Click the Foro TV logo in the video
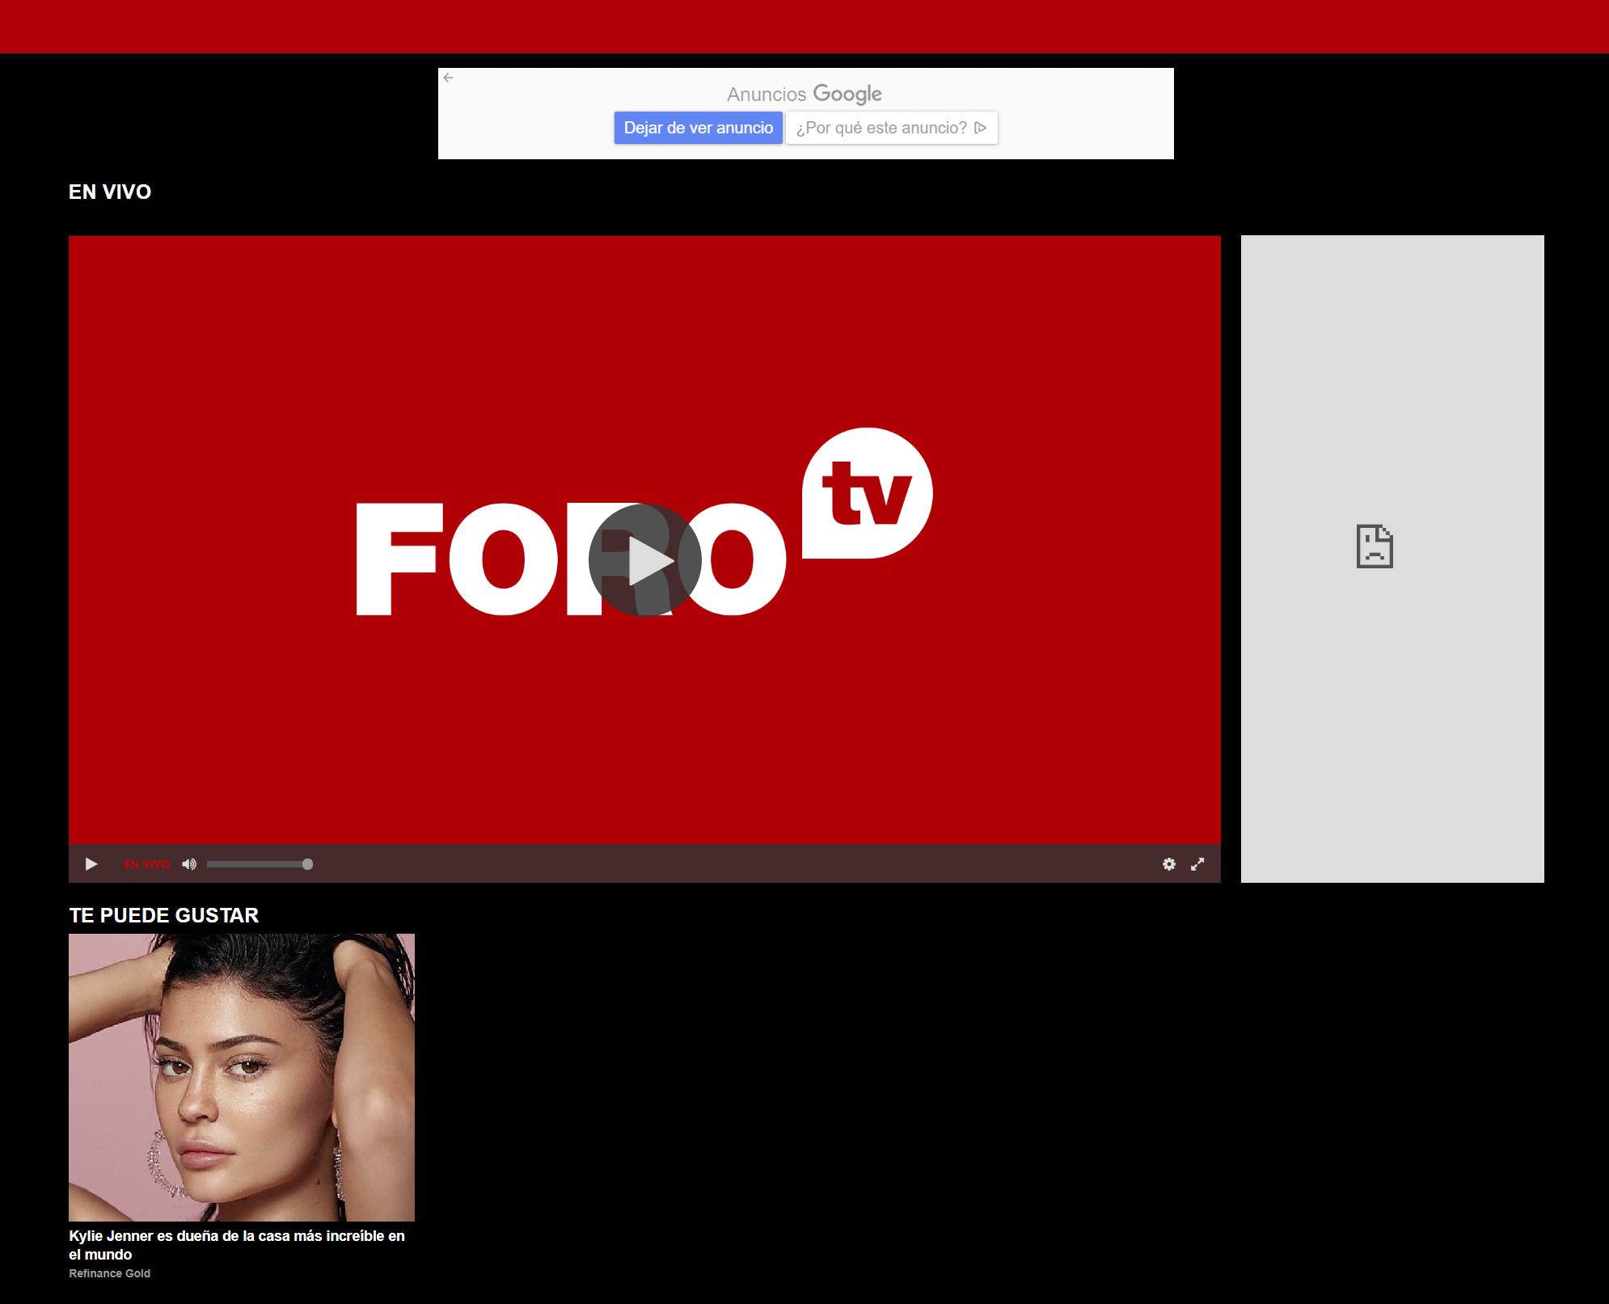1609x1304 pixels. coord(644,522)
